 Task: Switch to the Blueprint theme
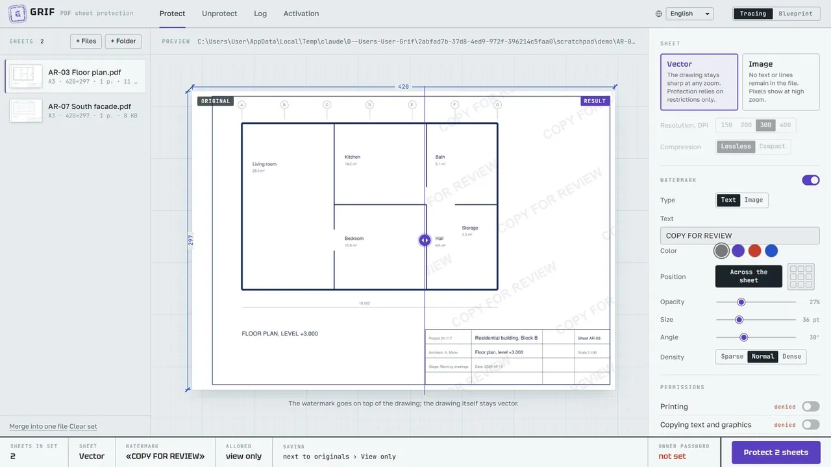click(x=795, y=14)
